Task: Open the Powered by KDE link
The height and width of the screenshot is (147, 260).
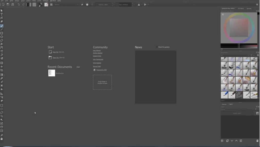Action: coord(102,70)
